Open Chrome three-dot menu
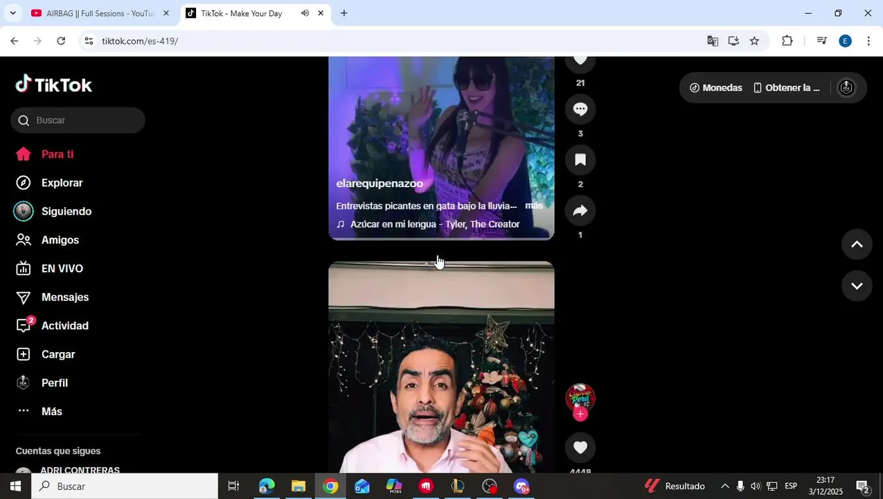This screenshot has height=499, width=883. coord(868,41)
